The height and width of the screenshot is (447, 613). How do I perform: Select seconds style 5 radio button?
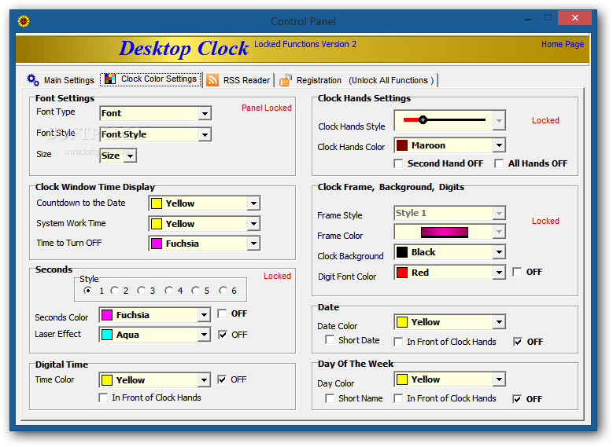click(x=195, y=291)
